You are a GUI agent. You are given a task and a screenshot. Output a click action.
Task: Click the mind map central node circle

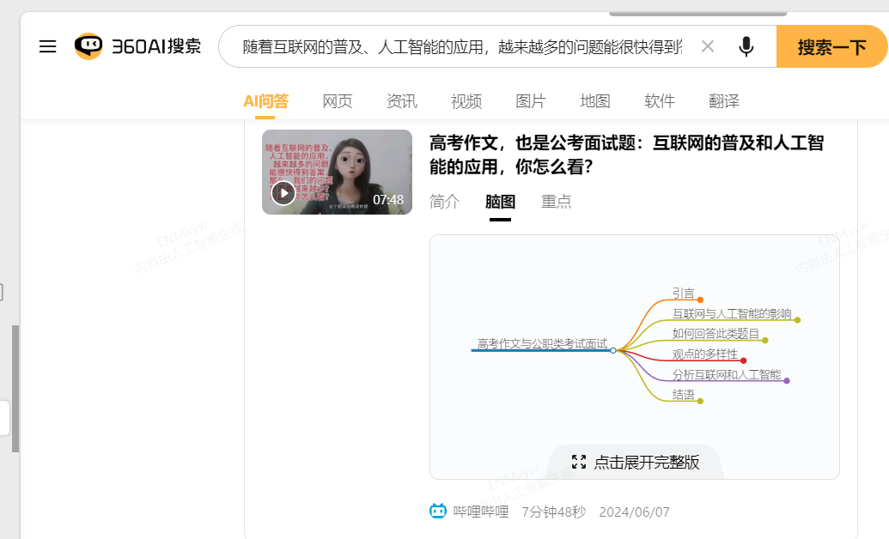pos(613,350)
